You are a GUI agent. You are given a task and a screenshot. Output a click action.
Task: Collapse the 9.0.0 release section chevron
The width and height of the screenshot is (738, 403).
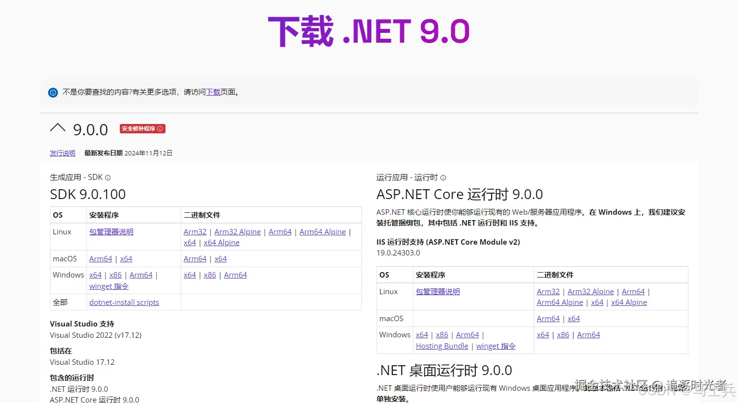coord(57,128)
